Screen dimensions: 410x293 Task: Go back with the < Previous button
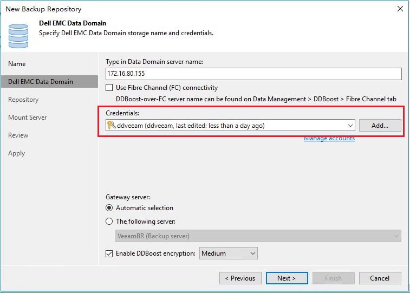240,278
